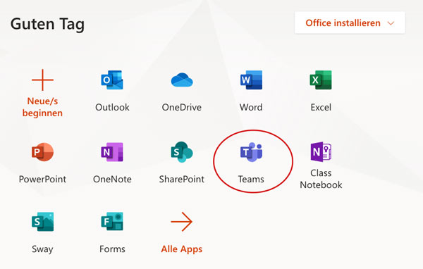The height and width of the screenshot is (269, 423).
Task: Expand the Office installieren dropdown chevron
Action: pyautogui.click(x=391, y=23)
